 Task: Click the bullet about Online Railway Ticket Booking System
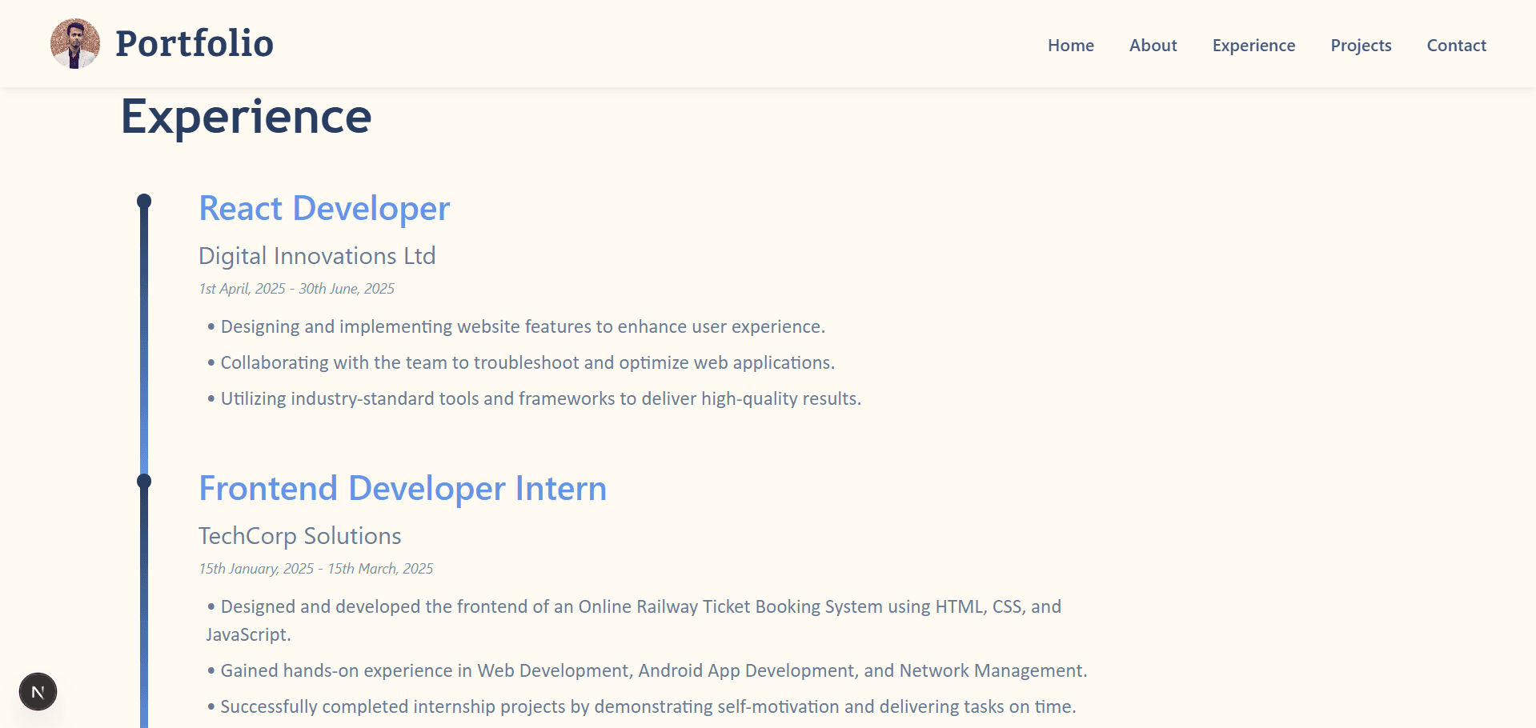pos(634,620)
